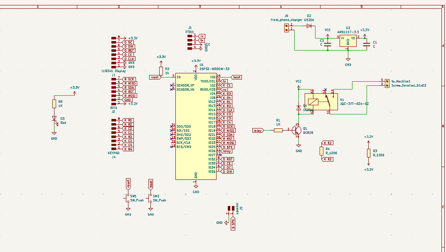Click the AMS1117-3.3 value text
The image size is (446, 252).
(x=348, y=32)
